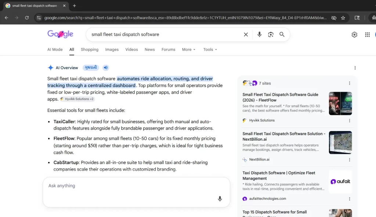
Task: Open the NextBillion.ai software solution link
Action: click(x=284, y=137)
